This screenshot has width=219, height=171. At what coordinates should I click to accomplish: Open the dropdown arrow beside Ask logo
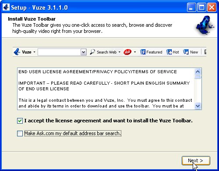[x=135, y=52]
